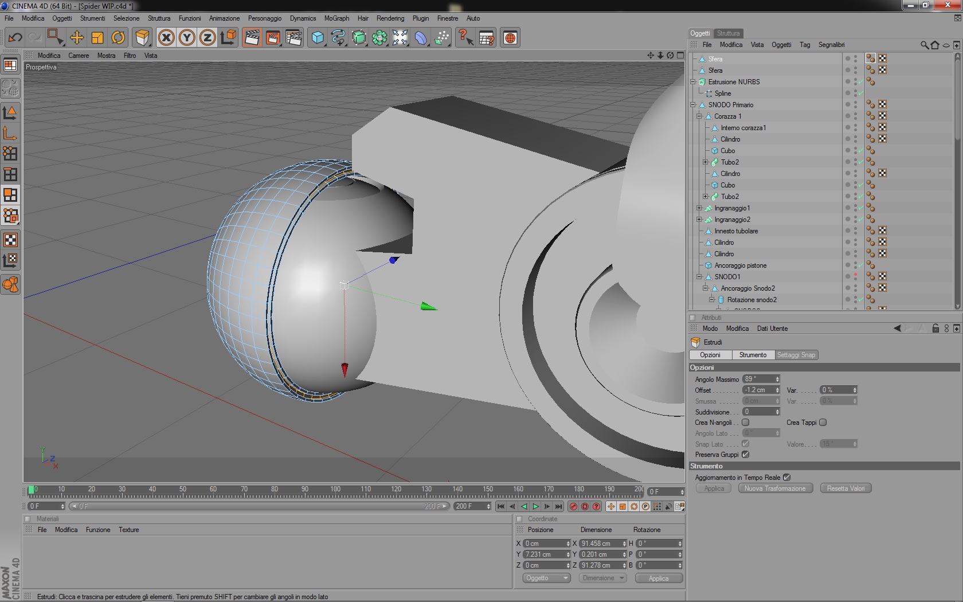Open the MoGraph menu
This screenshot has width=963, height=602.
click(336, 18)
